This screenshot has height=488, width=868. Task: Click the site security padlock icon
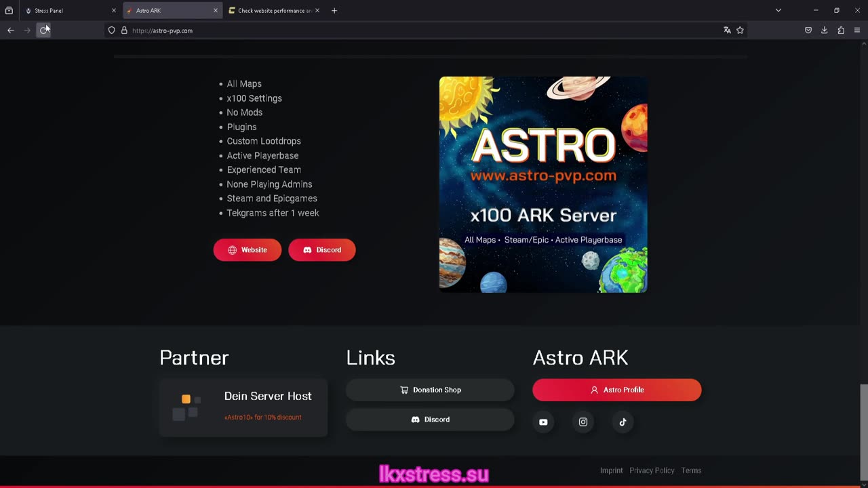click(x=124, y=30)
